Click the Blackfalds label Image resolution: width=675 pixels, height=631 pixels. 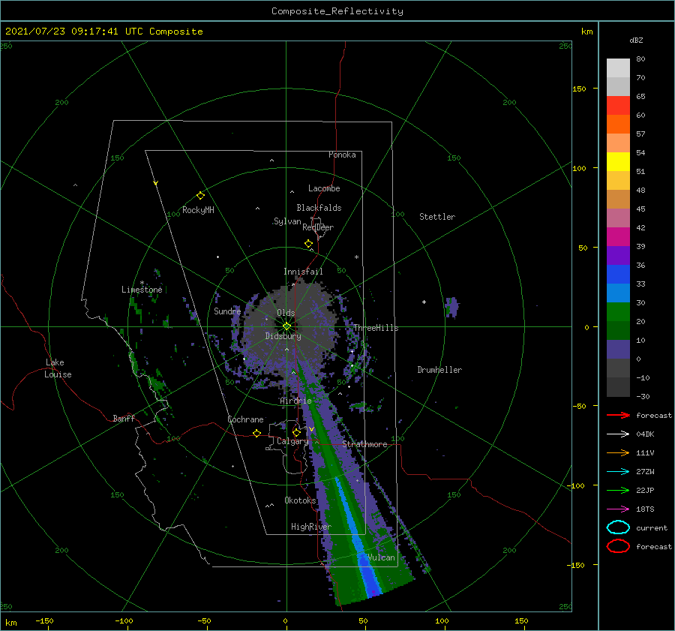point(319,208)
